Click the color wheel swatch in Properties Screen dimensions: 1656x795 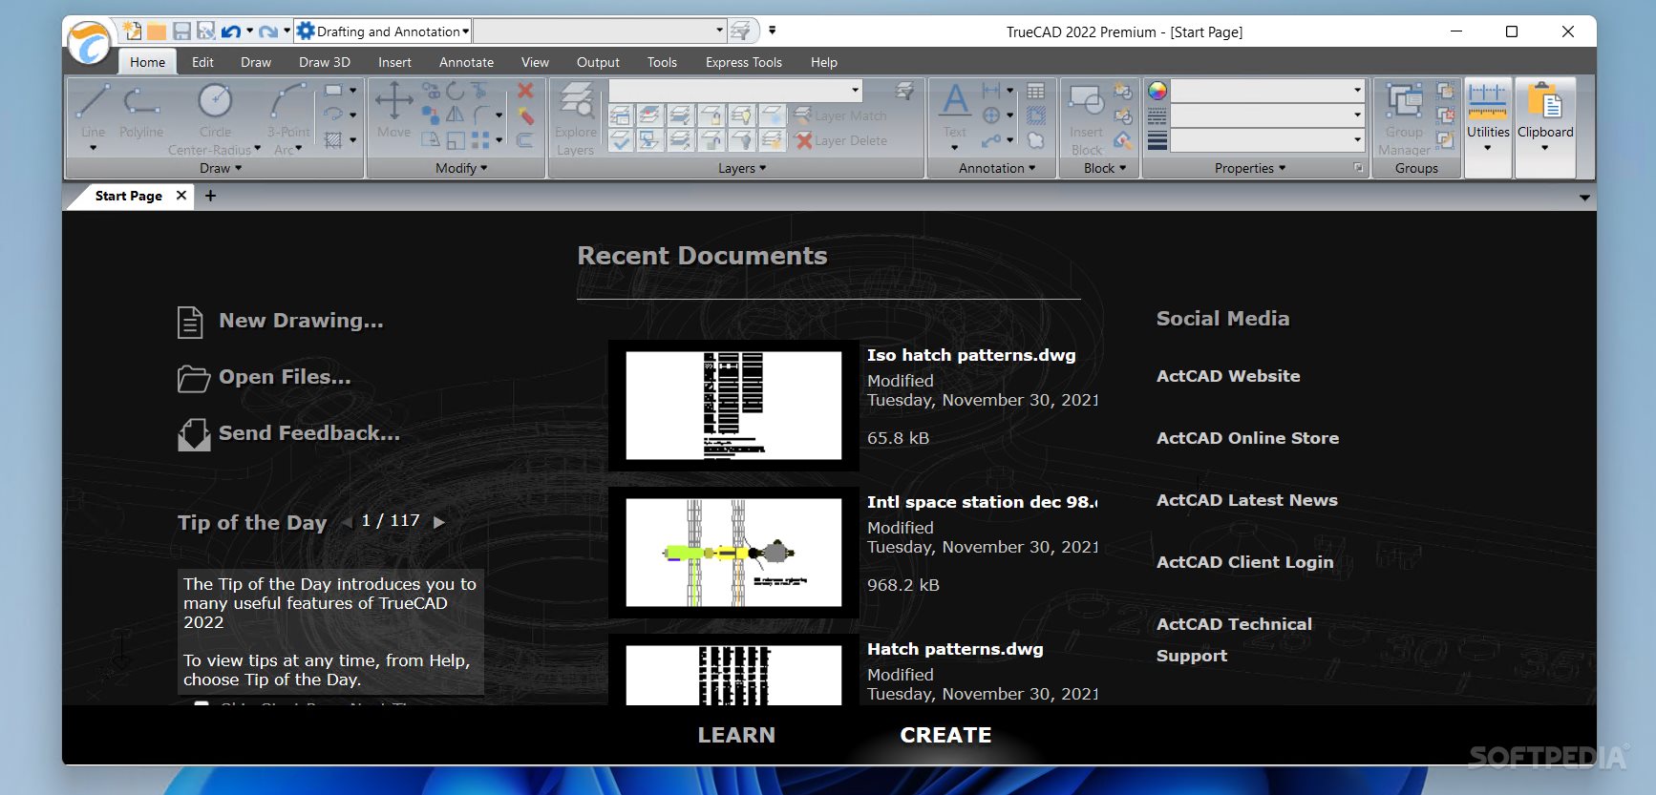coord(1157,91)
